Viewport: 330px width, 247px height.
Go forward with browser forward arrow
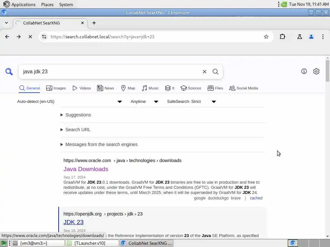point(19,37)
